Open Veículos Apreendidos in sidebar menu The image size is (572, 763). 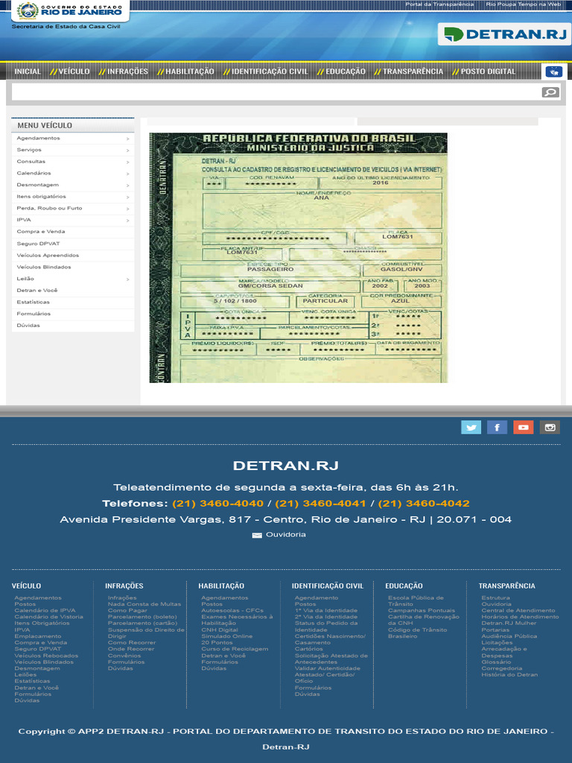click(48, 255)
